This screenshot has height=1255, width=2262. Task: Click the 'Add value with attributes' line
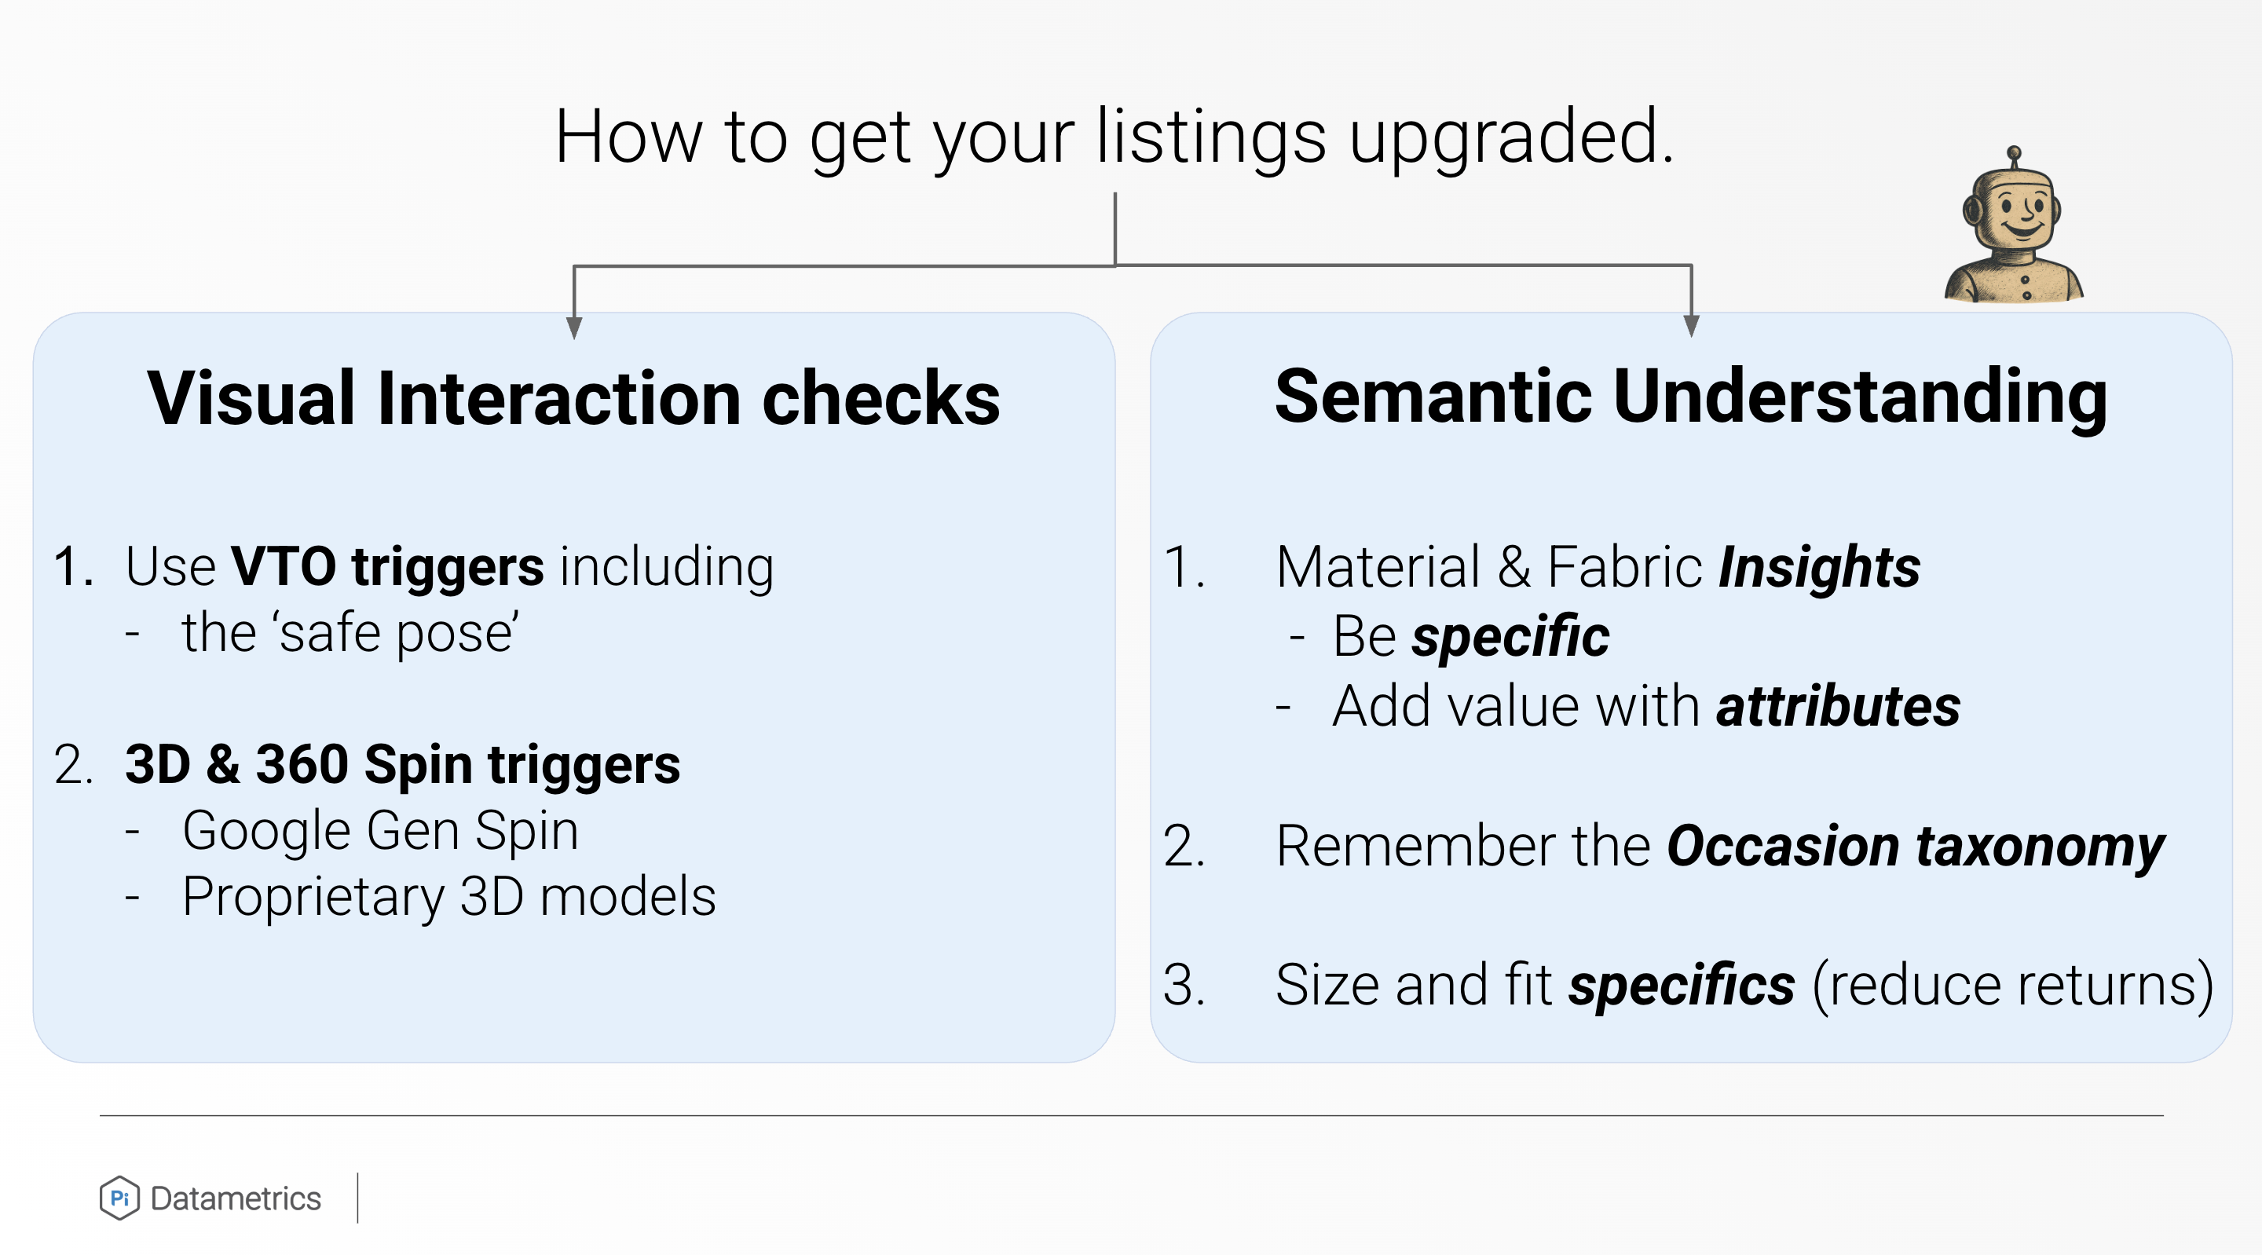point(1645,706)
